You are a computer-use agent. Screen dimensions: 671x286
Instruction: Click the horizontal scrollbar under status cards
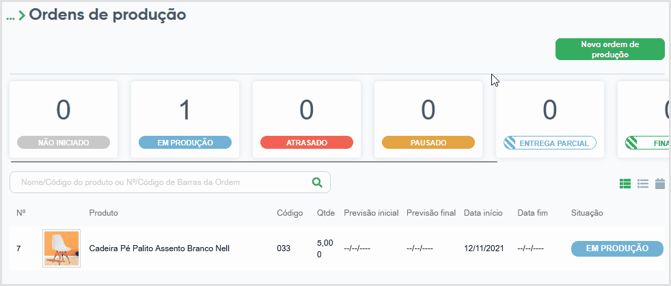tap(254, 162)
